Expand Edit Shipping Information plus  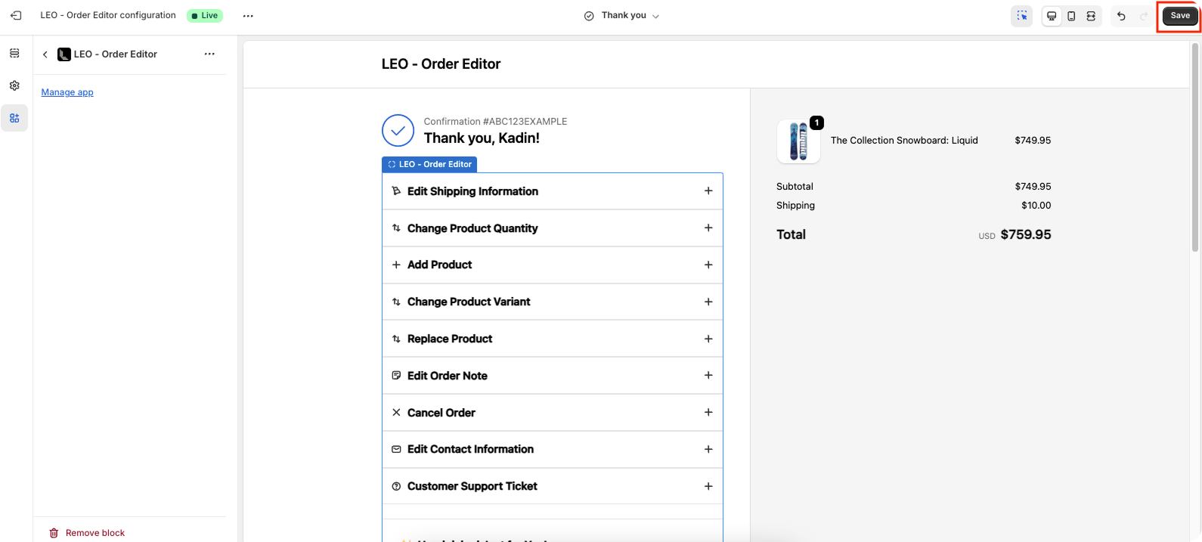pos(708,191)
